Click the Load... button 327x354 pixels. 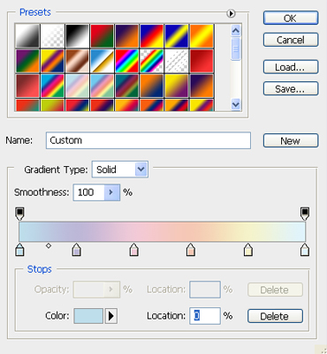[291, 67]
